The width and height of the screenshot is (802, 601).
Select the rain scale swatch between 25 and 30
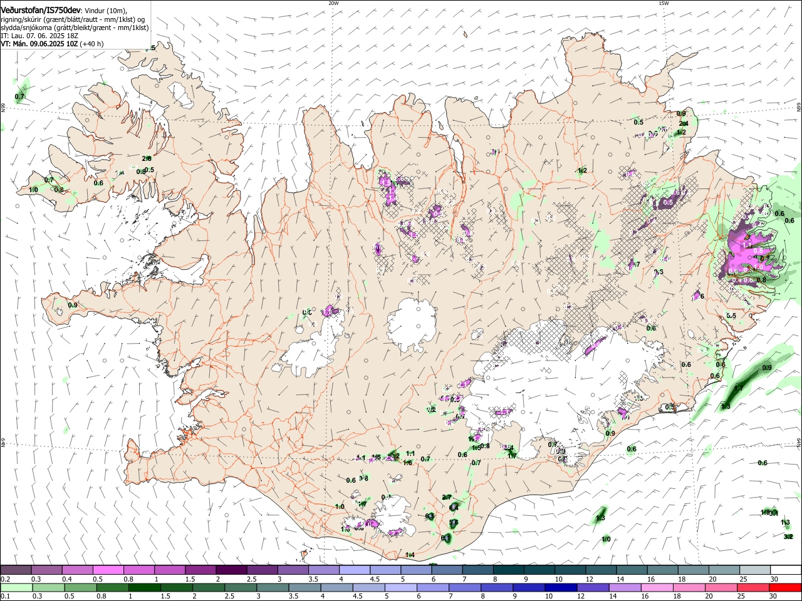point(753,587)
